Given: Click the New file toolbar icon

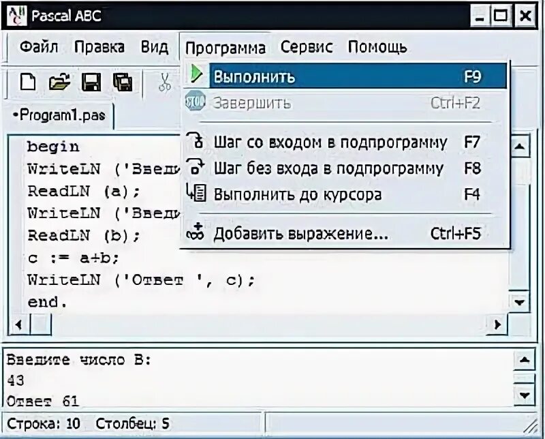Looking at the screenshot, I should [28, 82].
